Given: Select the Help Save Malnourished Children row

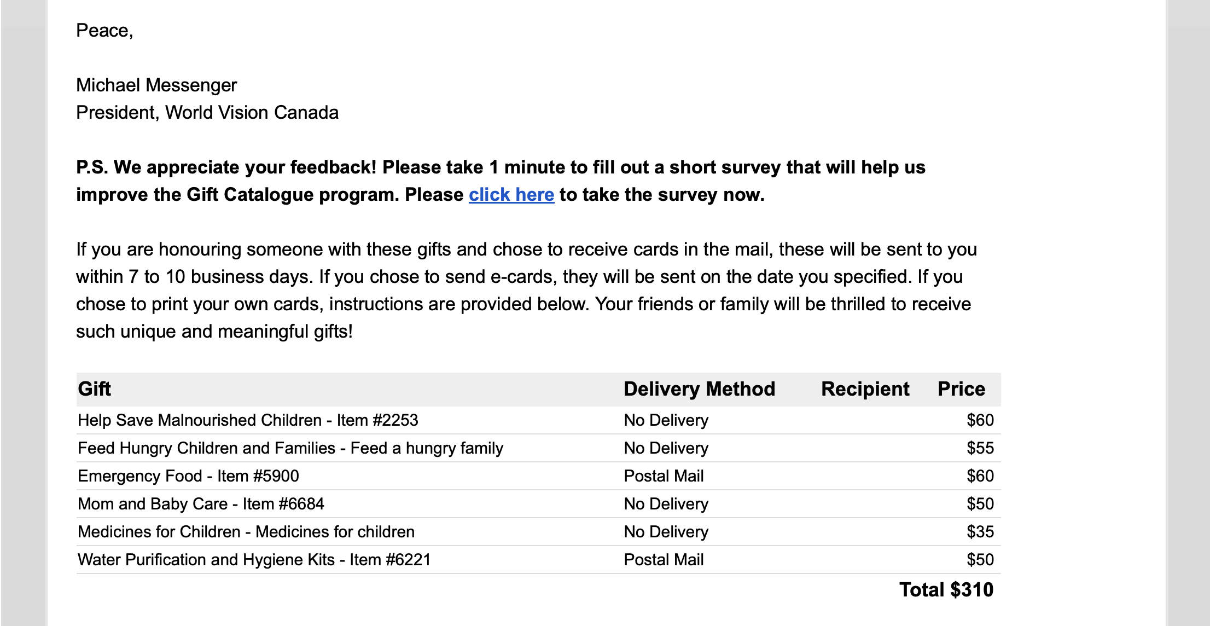Looking at the screenshot, I should [x=248, y=420].
